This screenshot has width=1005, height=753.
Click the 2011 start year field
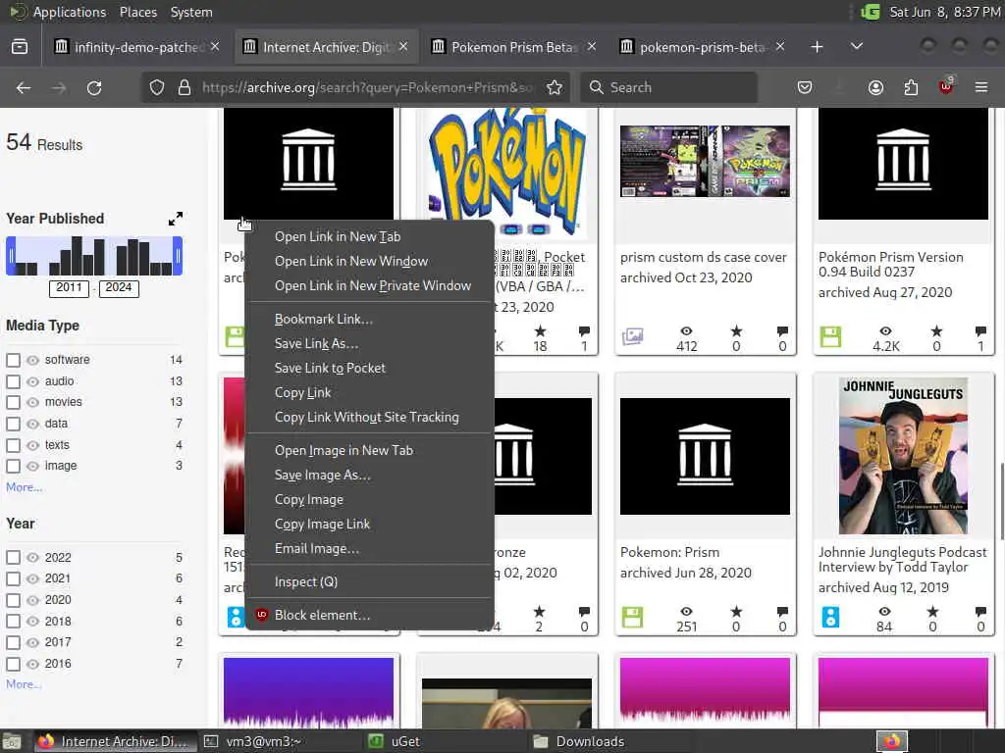pos(69,287)
